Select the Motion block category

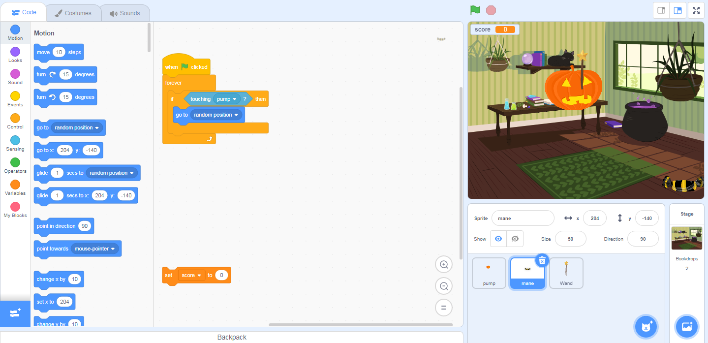coord(15,33)
